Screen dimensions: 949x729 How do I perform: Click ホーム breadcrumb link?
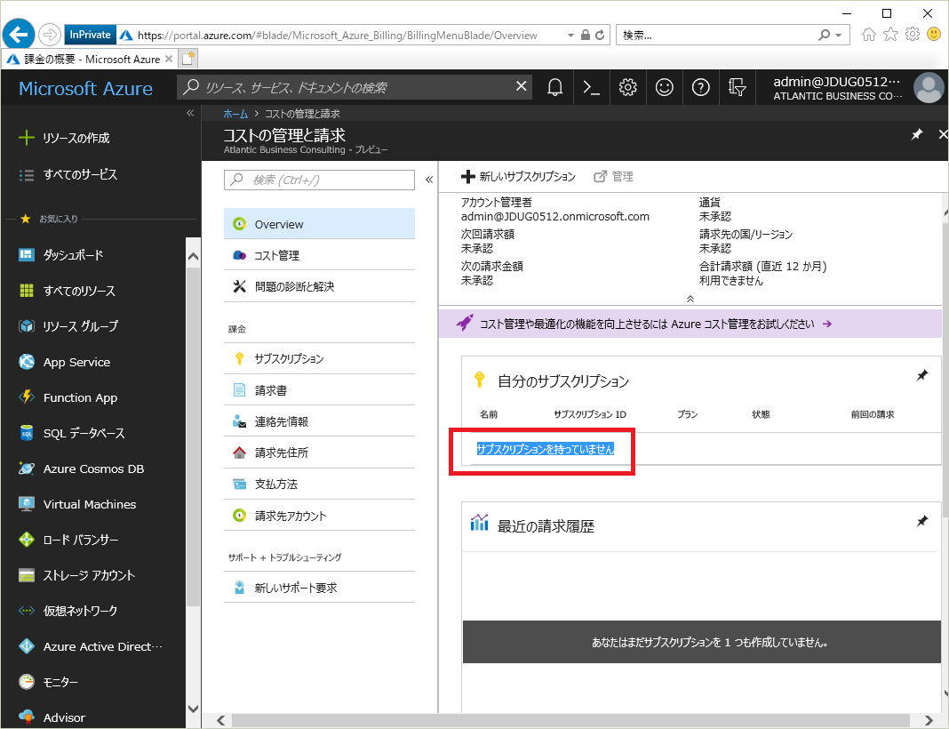[x=235, y=114]
